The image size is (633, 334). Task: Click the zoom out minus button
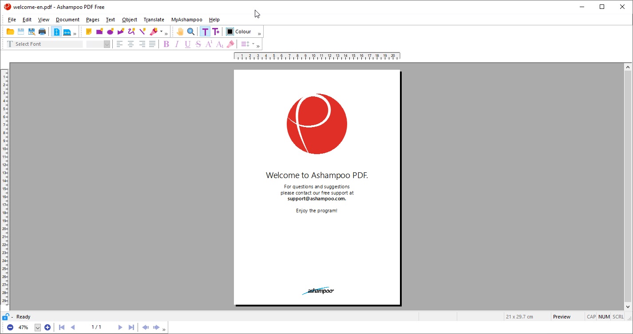click(x=10, y=327)
